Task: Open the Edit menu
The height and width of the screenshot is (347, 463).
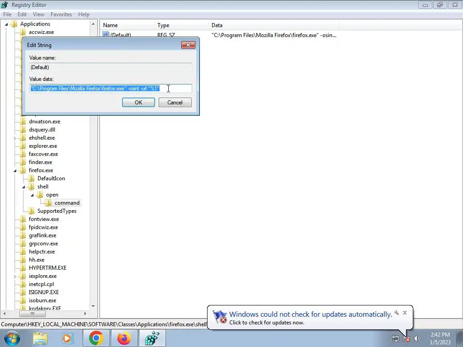Action: click(22, 14)
